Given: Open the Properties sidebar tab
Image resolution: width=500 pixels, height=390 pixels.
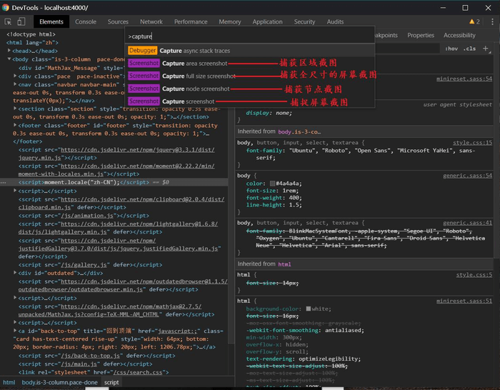Looking at the screenshot, I should (421, 36).
